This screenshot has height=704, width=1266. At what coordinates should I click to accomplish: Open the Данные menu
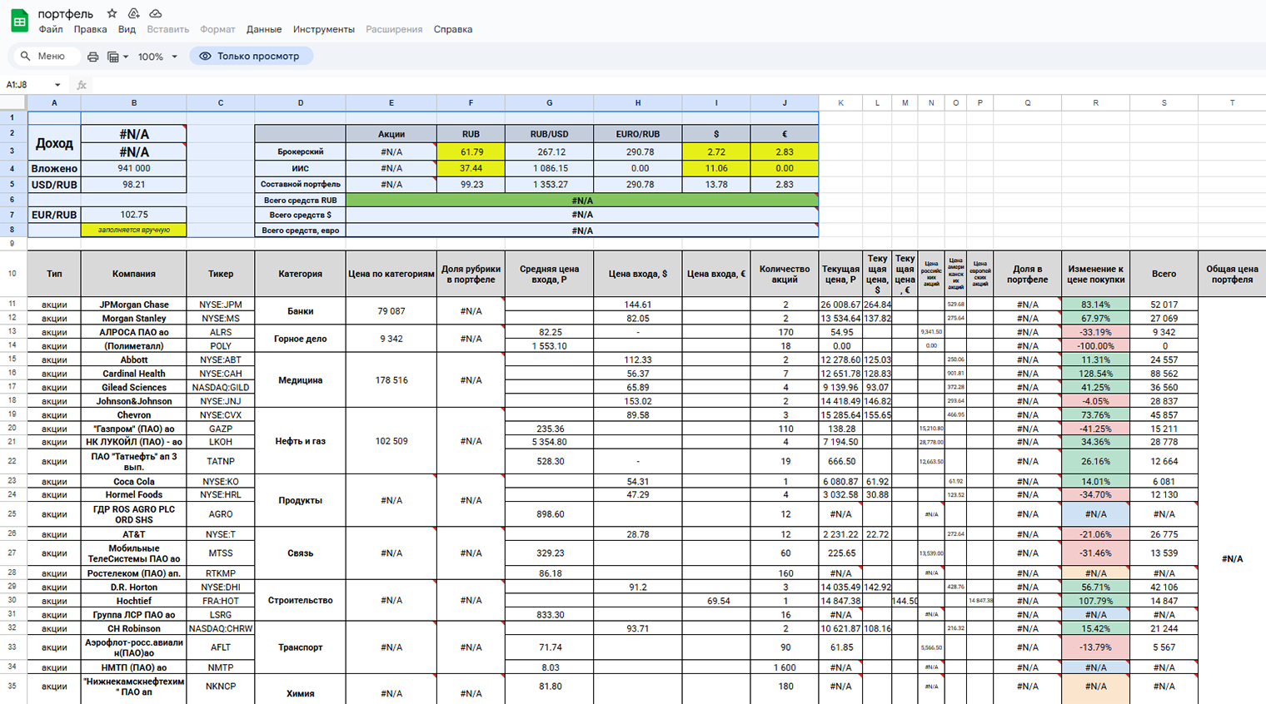click(264, 29)
